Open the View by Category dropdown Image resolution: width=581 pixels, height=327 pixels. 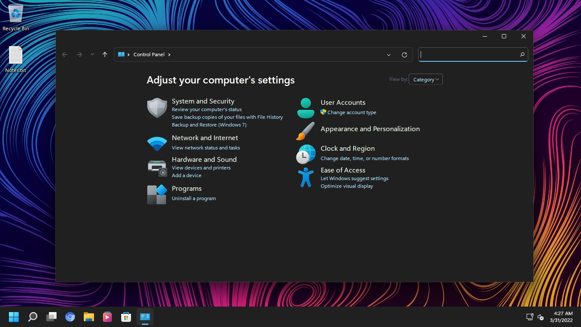click(x=425, y=79)
